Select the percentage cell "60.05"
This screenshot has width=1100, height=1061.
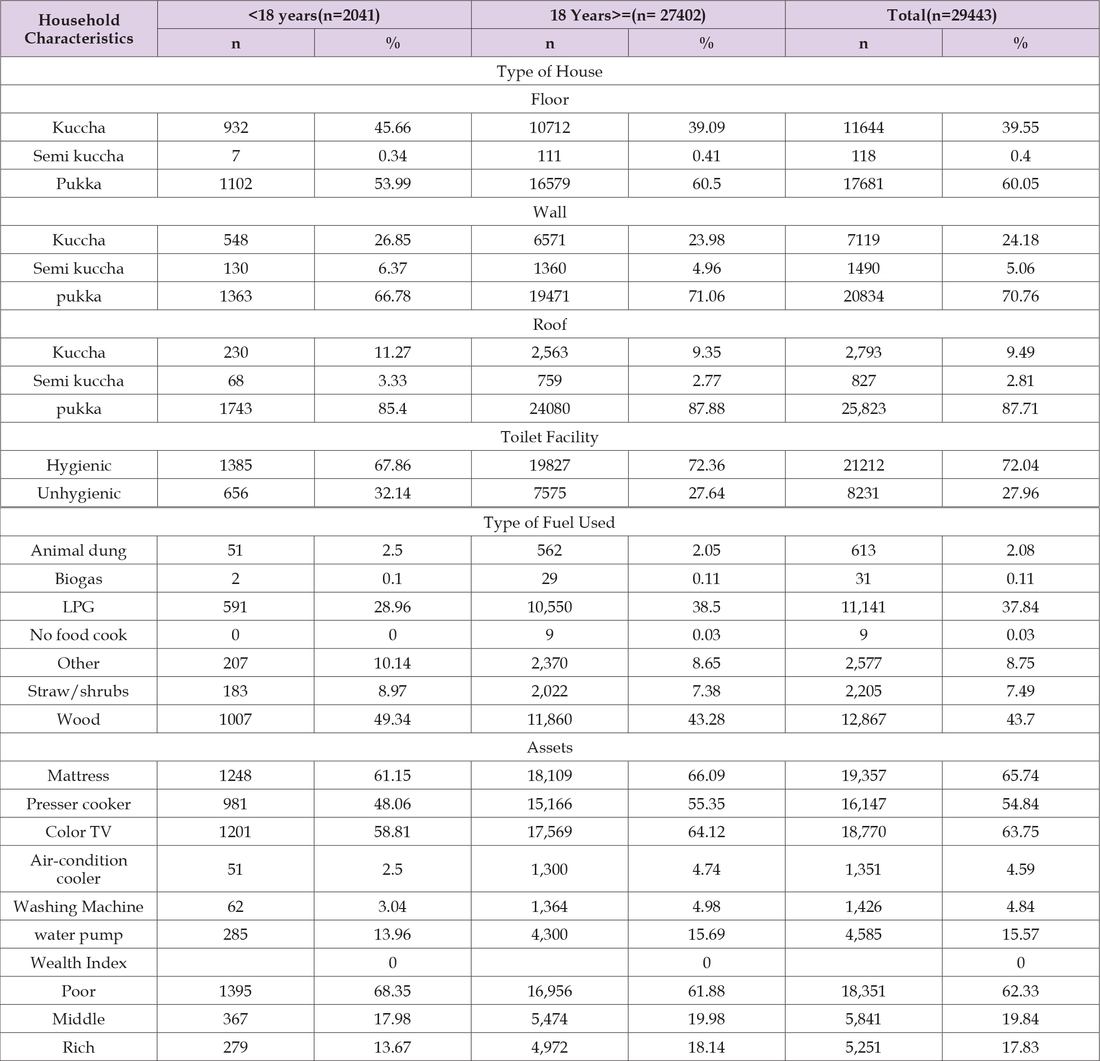(1020, 184)
